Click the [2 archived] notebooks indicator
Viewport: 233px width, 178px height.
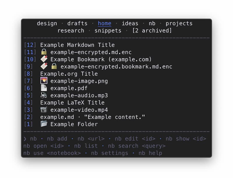152,31
